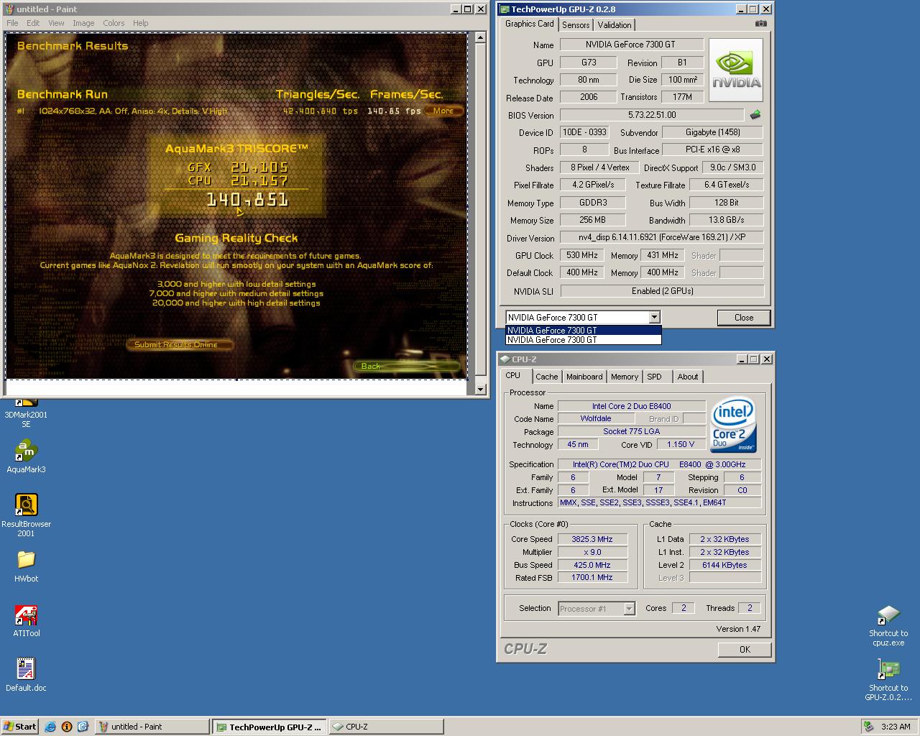Click the BIOS Version field 5.73.22.51.00

652,115
